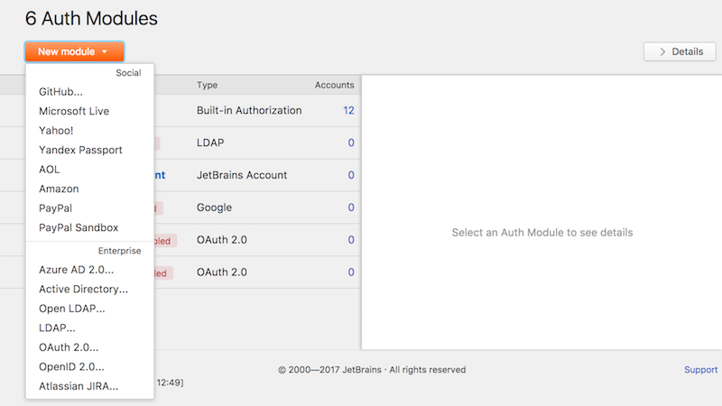The image size is (722, 406).
Task: Choose OAuth 2.0... from Enterprise list
Action: (69, 347)
